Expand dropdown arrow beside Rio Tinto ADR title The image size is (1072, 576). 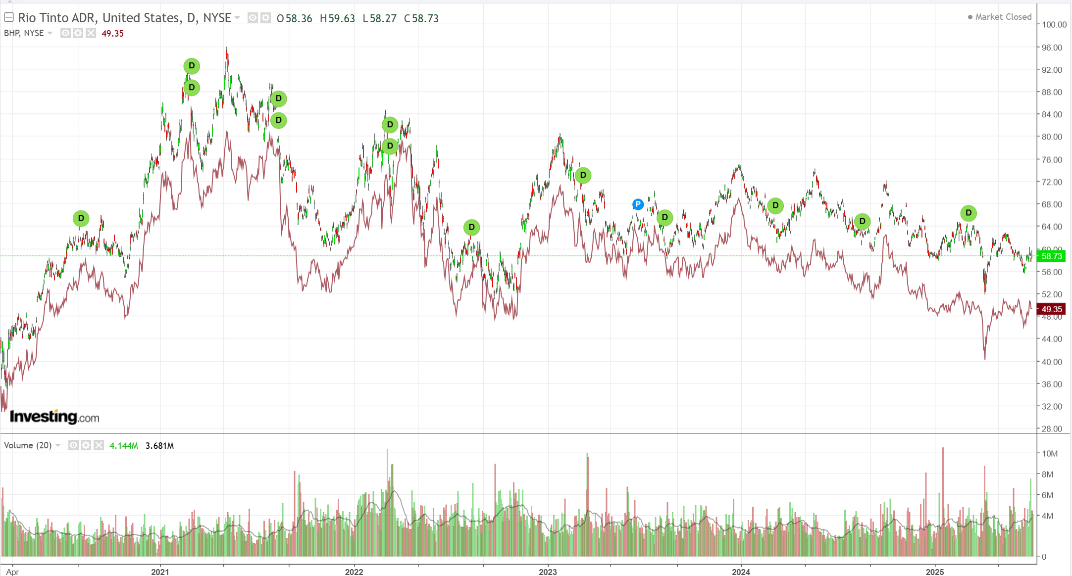pos(237,18)
